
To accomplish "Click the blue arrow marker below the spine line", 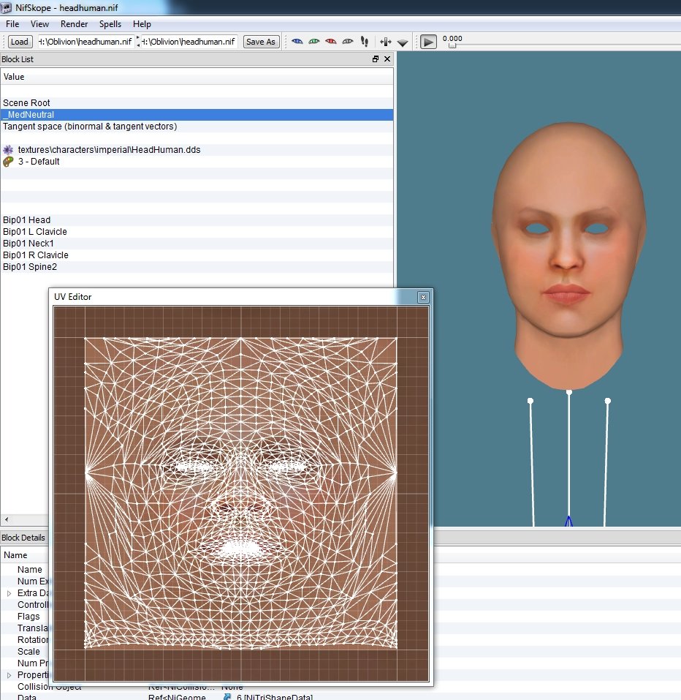I will 568,522.
